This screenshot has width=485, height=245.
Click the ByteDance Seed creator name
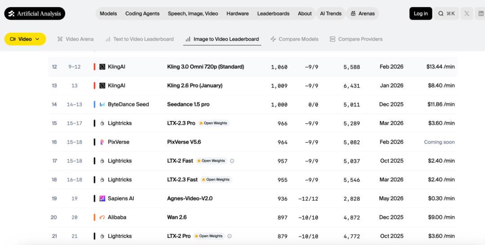point(128,105)
